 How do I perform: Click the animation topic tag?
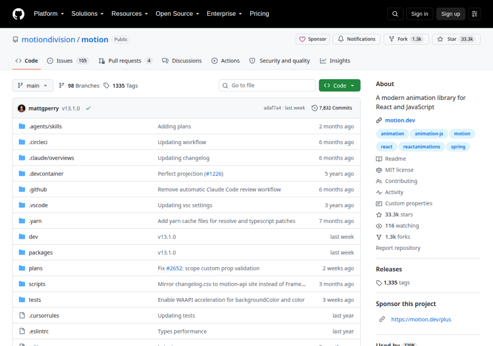[392, 134]
